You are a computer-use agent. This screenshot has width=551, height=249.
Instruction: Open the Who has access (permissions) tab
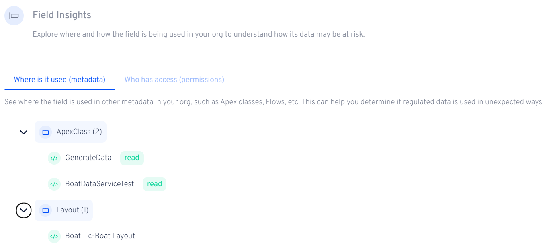(174, 80)
